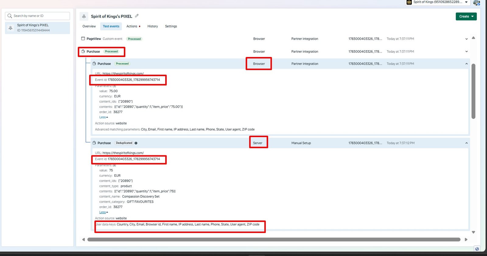Click the PageView Processed status badge
The image size is (487, 256).
pos(134,39)
